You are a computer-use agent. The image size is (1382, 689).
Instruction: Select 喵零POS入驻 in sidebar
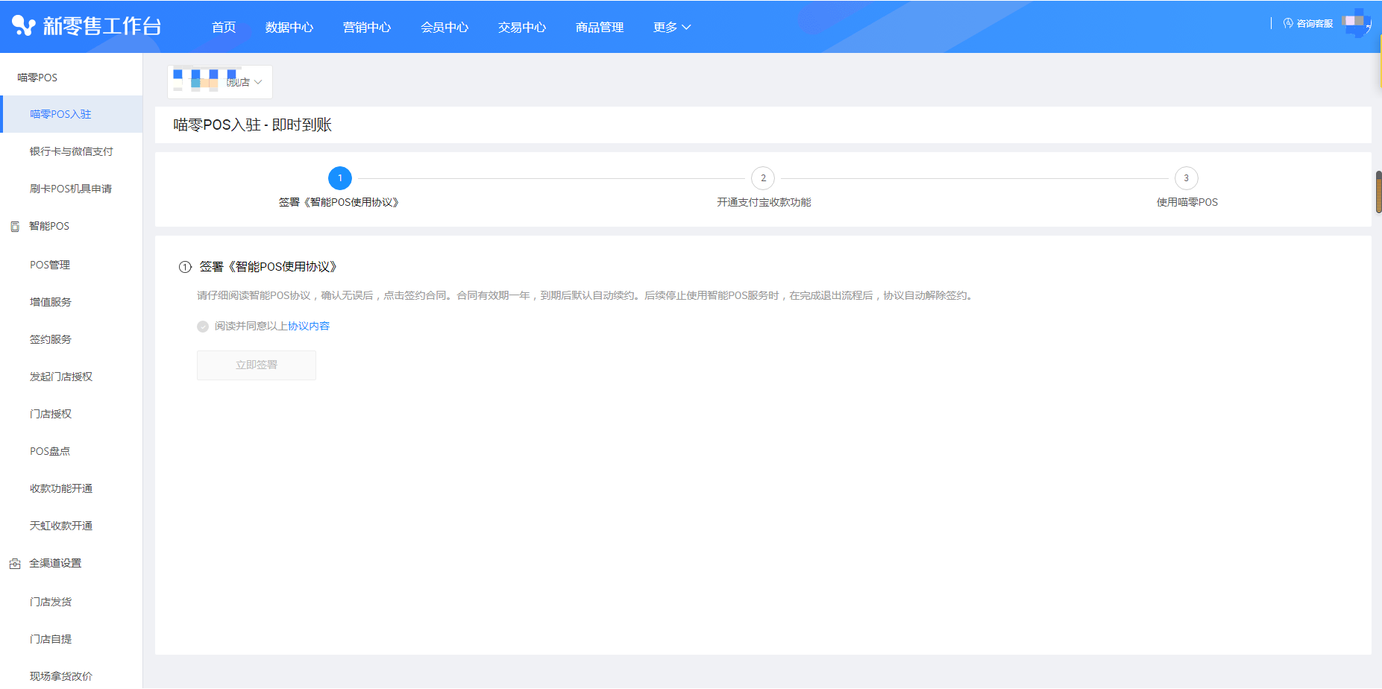click(72, 114)
